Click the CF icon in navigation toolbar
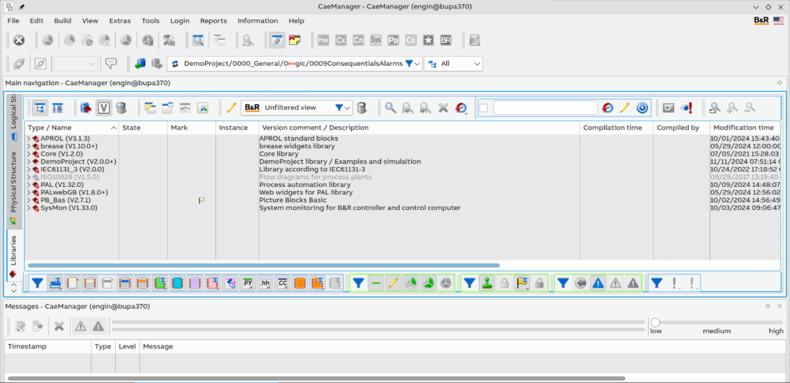The image size is (790, 383). pos(668,108)
